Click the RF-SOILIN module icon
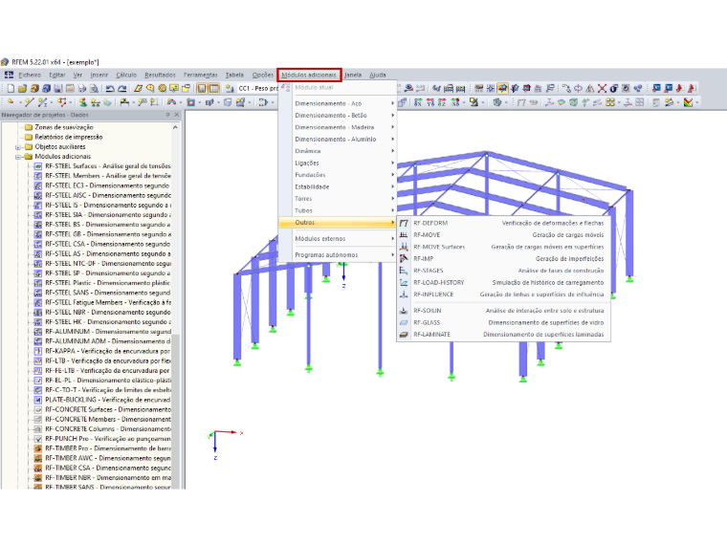The image size is (727, 545). click(404, 311)
